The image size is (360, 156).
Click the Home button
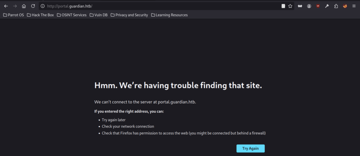(x=24, y=6)
